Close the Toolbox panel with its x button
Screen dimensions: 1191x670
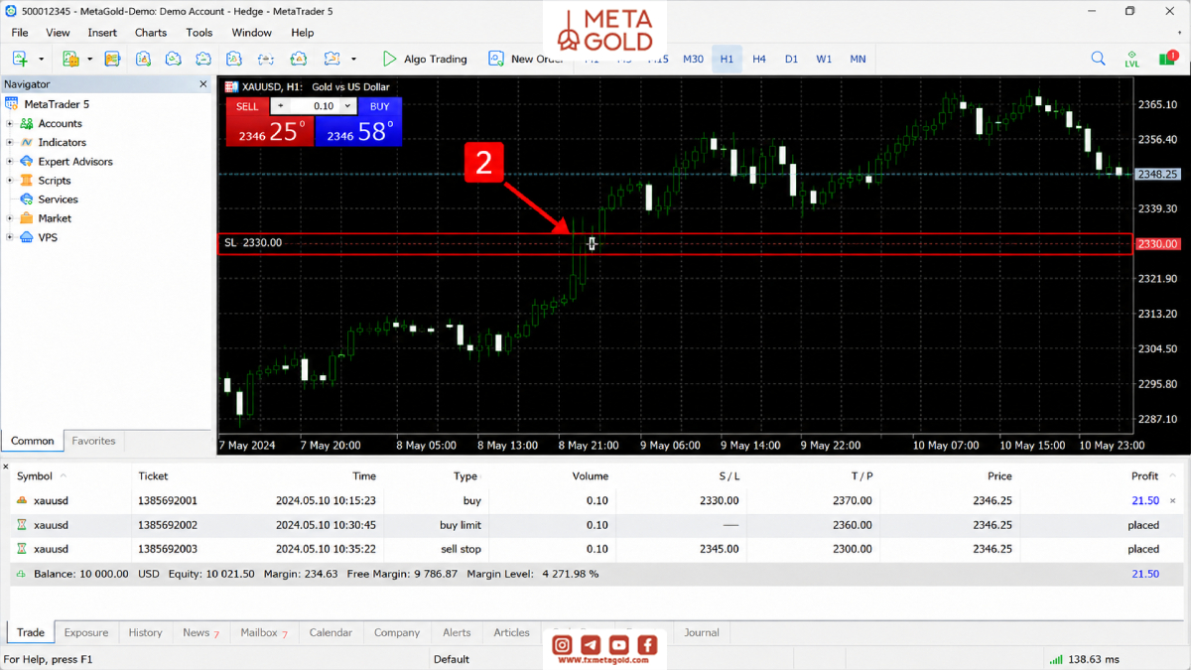[5, 466]
